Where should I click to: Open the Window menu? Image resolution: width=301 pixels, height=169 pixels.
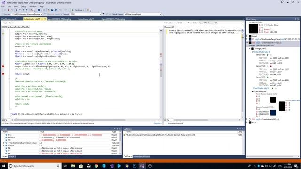tap(32, 6)
